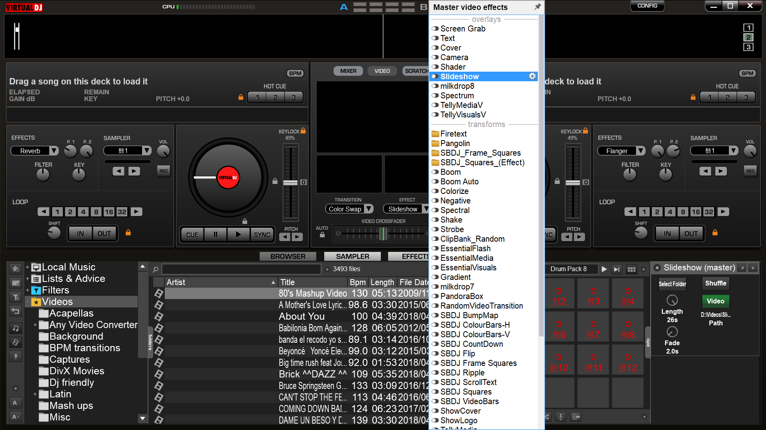Sort browser by Artist column header
This screenshot has height=430, width=766.
(x=221, y=282)
